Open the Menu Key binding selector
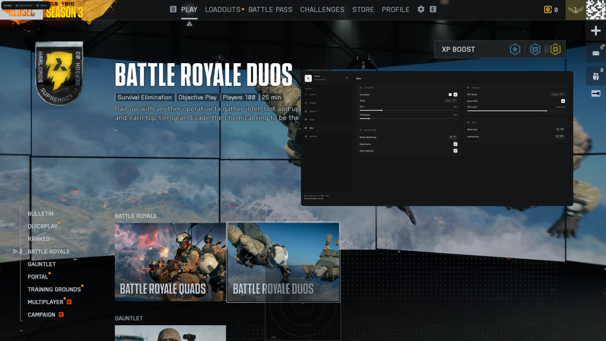This screenshot has width=606, height=341. (x=560, y=129)
